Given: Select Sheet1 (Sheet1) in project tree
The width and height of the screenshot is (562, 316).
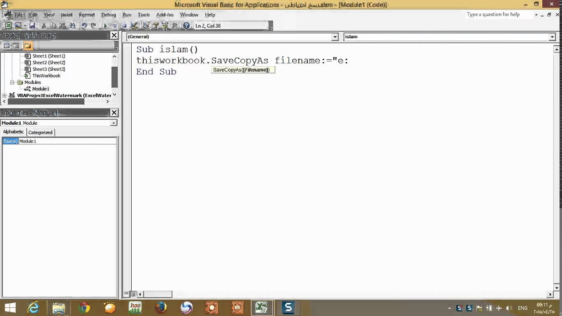Looking at the screenshot, I should (48, 56).
